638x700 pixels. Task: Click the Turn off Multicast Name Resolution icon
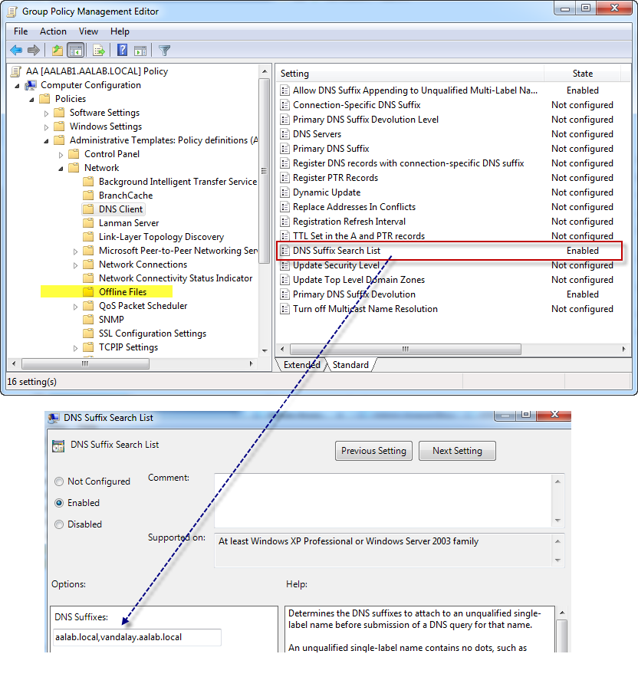point(284,309)
